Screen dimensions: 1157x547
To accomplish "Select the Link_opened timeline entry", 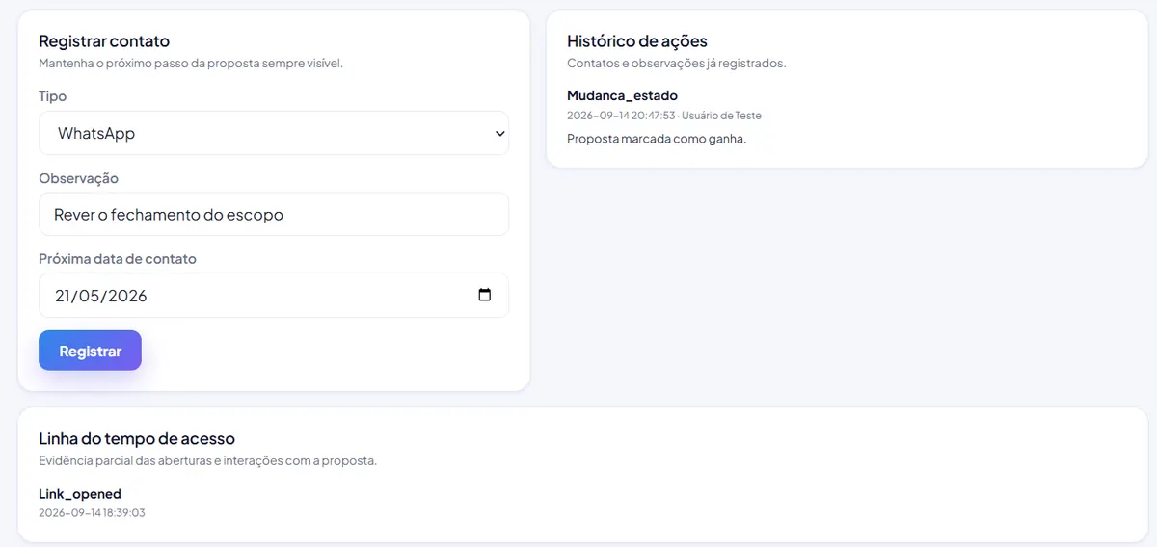I will [80, 494].
